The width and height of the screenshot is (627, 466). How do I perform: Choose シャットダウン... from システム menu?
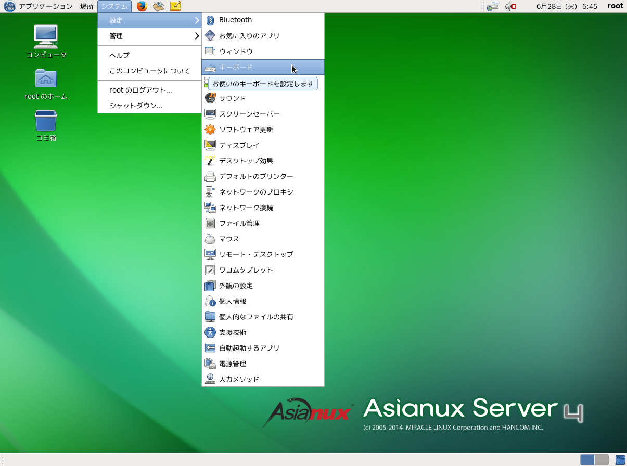click(x=136, y=106)
